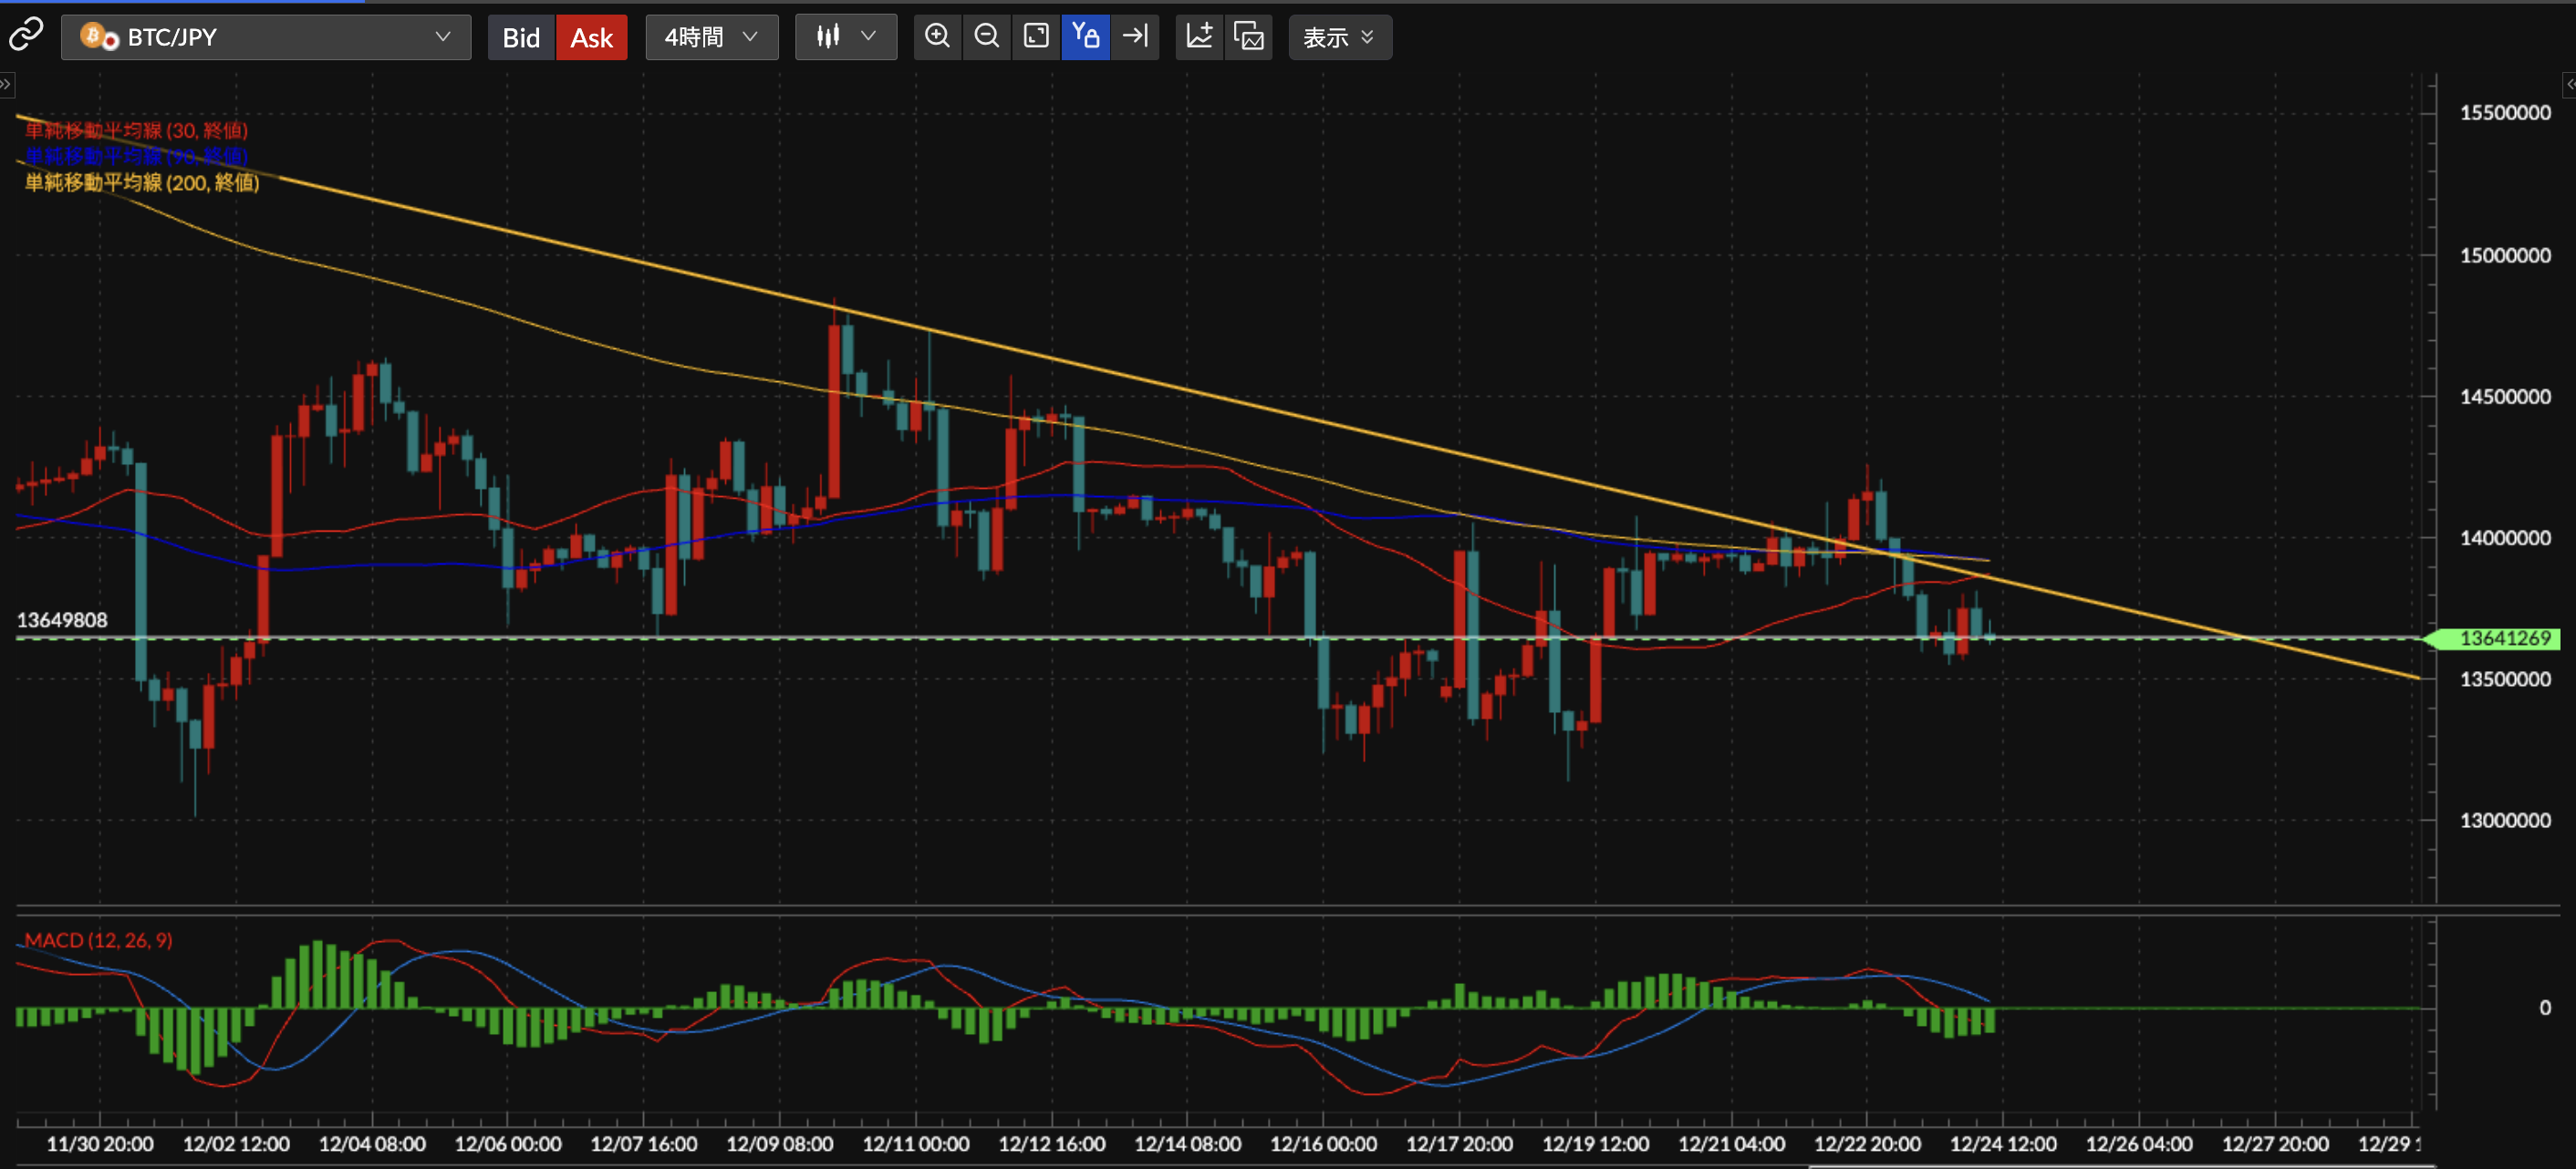
Task: Toggle the Y-axis lock button
Action: pos(1086,37)
